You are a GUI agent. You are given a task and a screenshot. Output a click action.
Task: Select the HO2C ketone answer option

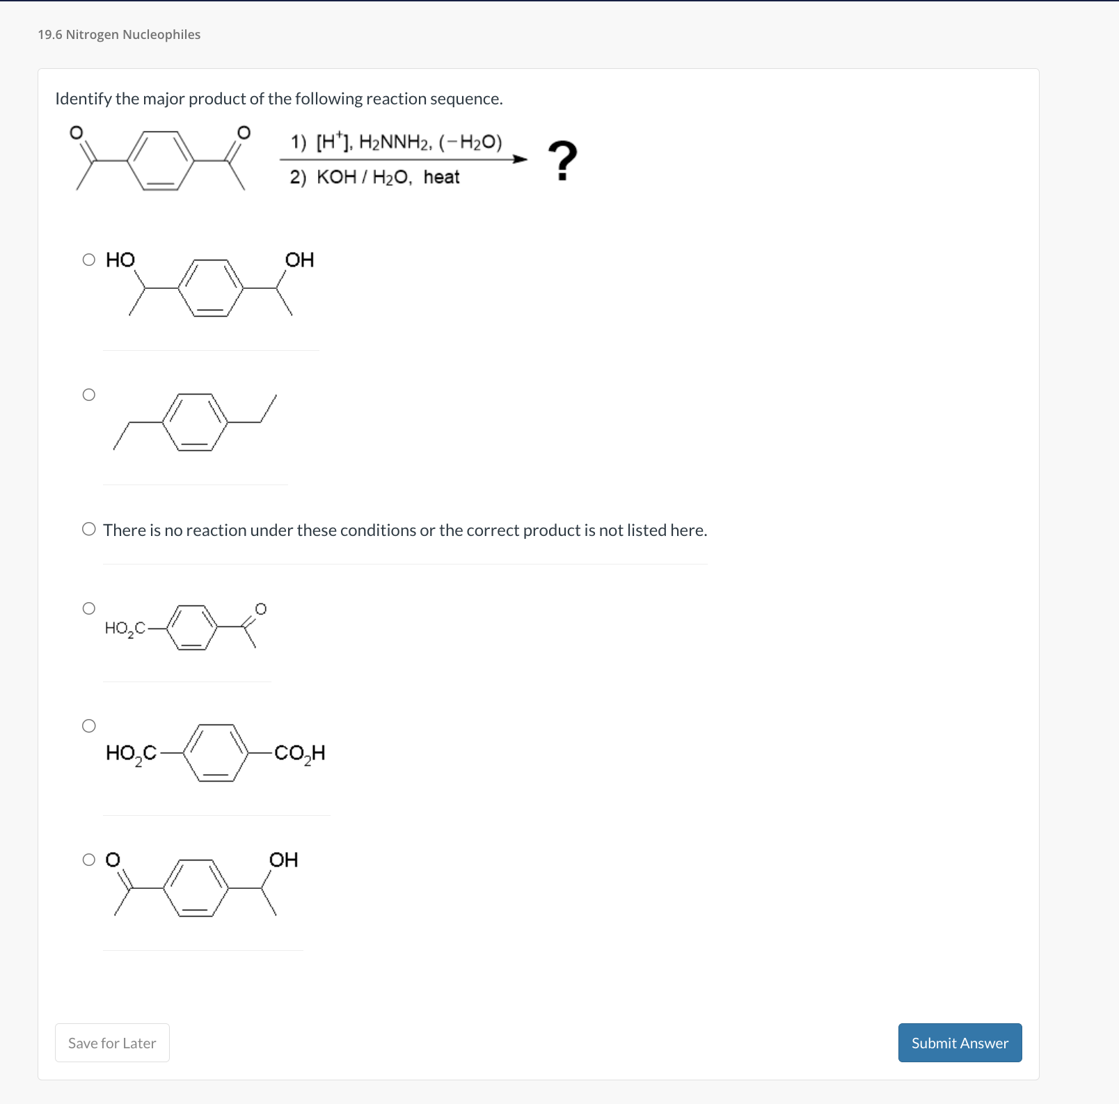(x=90, y=608)
